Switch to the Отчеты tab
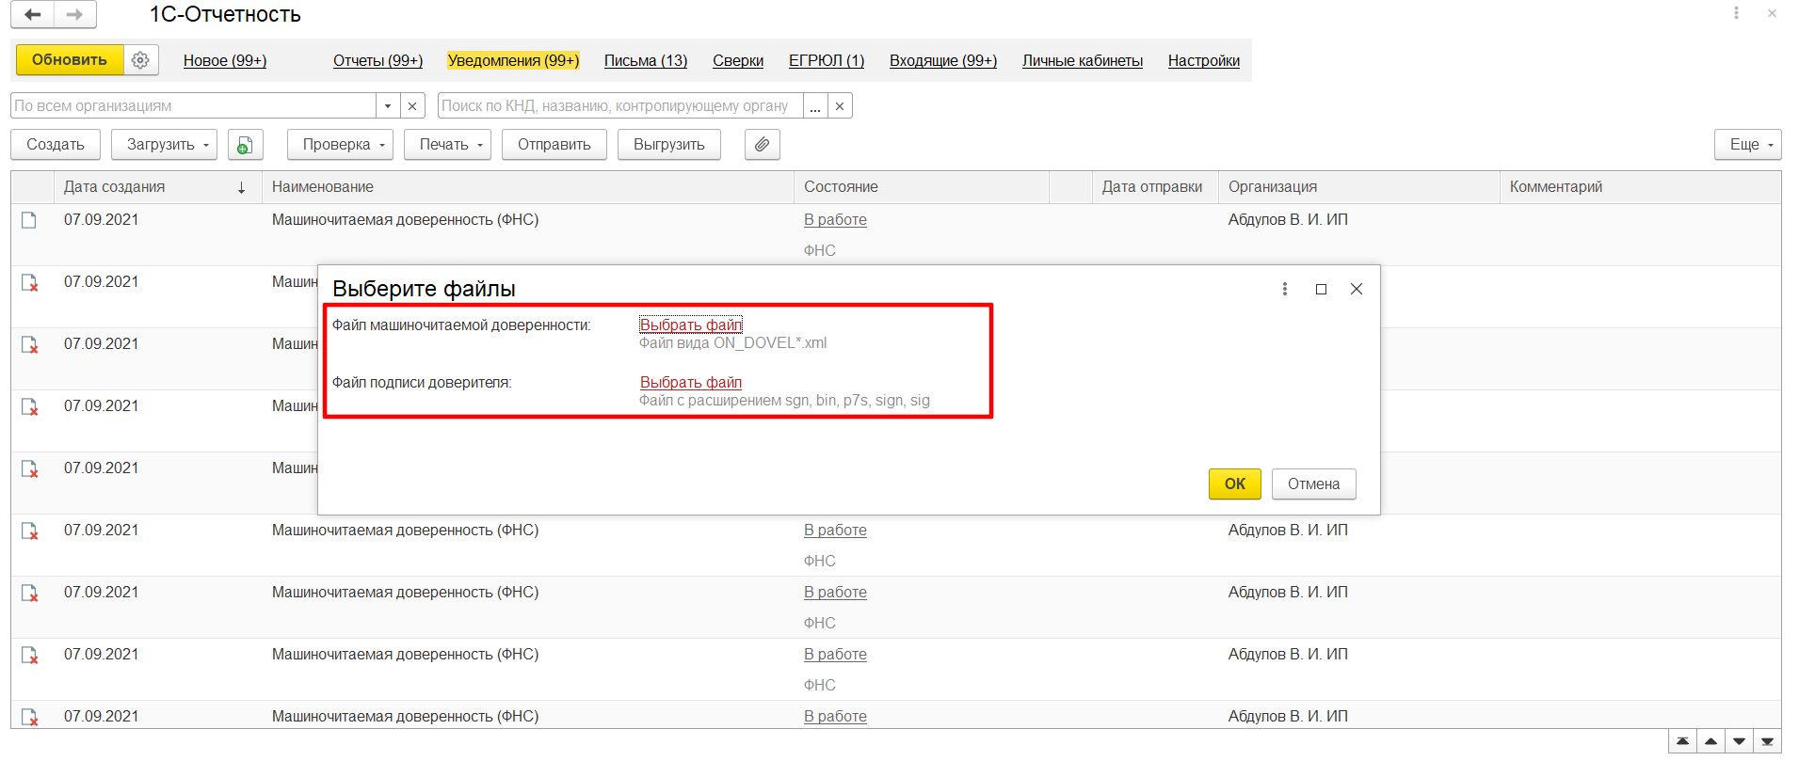This screenshot has width=1799, height=761. [377, 61]
